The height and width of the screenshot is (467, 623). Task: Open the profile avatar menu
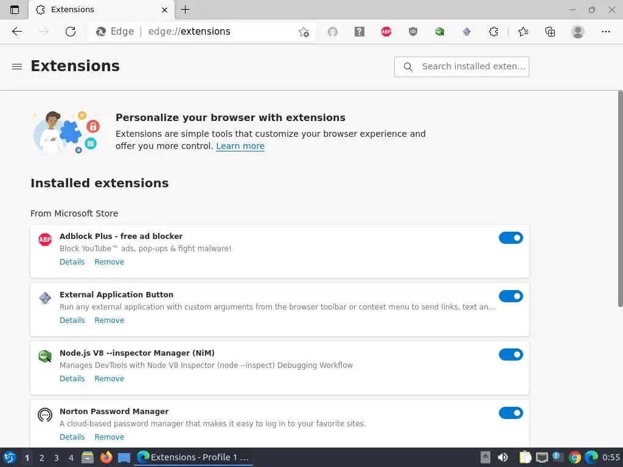[578, 32]
